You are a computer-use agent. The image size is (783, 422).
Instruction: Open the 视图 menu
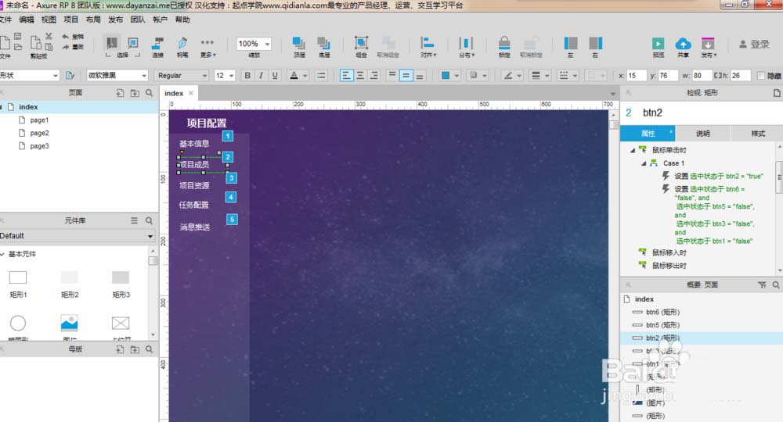[x=49, y=20]
